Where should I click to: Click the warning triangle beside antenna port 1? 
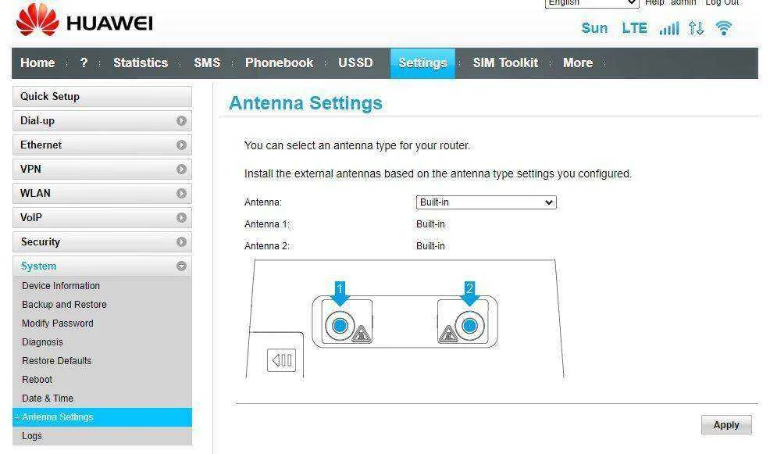(x=362, y=334)
